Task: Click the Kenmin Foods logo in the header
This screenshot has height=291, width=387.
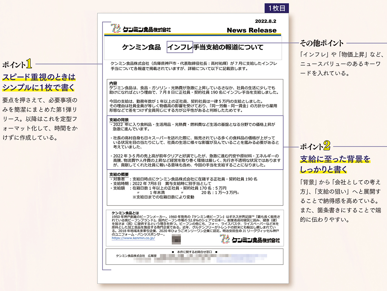Action: coord(141,28)
